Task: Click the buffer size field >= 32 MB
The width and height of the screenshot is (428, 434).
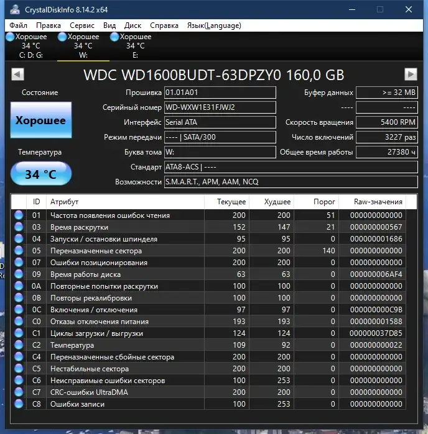Action: pos(387,93)
